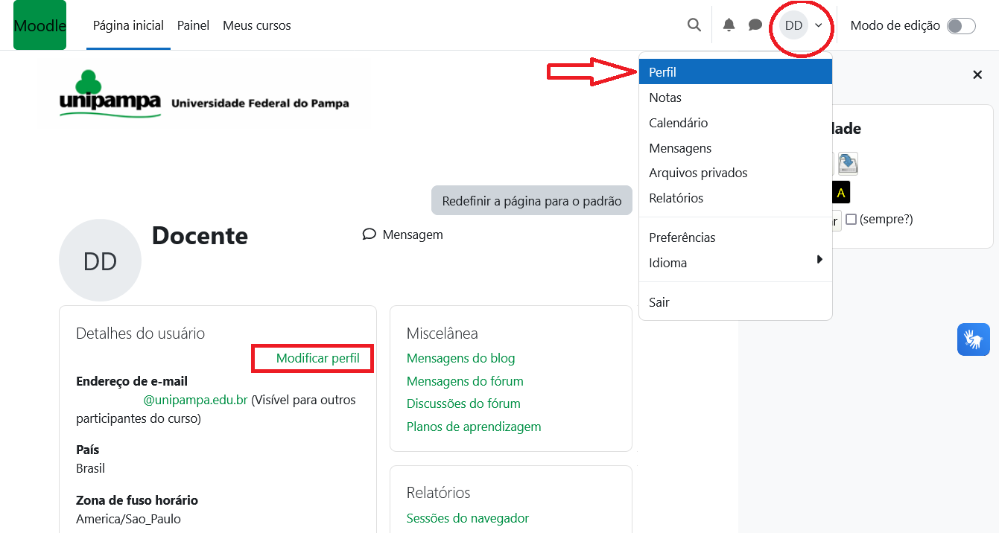Click the Modificar perfil link
The image size is (999, 533).
click(317, 358)
